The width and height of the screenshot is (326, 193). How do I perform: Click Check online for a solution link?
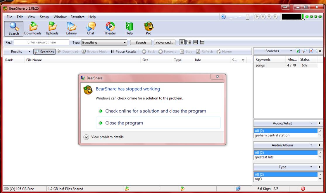coord(155,111)
